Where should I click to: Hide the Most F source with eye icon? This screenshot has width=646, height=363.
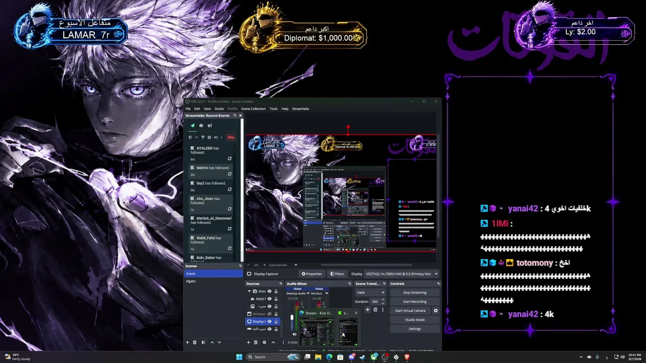click(x=270, y=299)
